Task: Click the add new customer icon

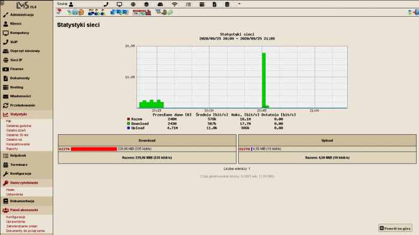Action: coord(97,13)
